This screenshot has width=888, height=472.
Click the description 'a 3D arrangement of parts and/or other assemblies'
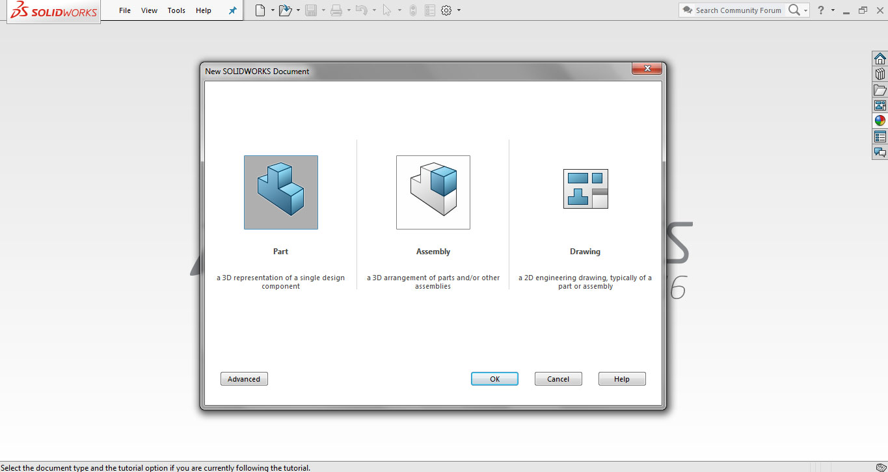pos(433,282)
